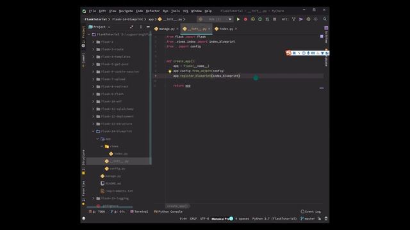Click the master branch widget
Screen dimensions: 410x230
pos(307,218)
